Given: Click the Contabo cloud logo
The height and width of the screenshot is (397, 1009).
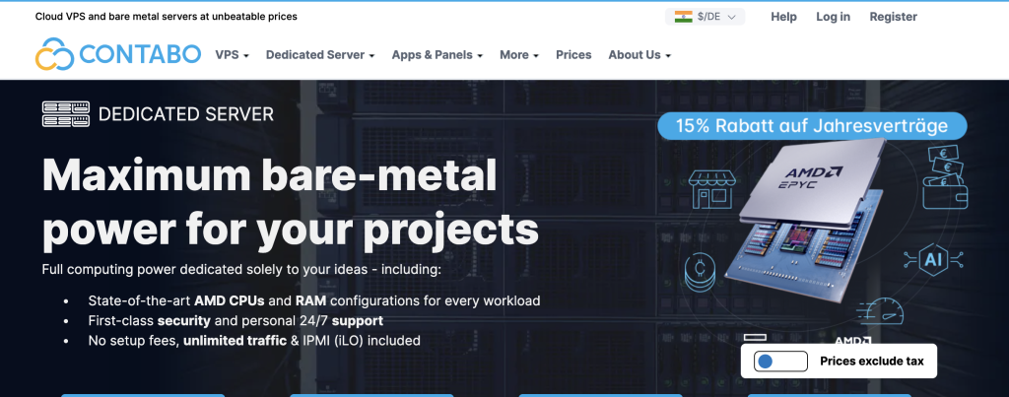Looking at the screenshot, I should pyautogui.click(x=53, y=55).
